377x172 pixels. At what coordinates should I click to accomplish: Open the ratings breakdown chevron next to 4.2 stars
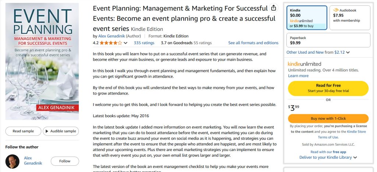coord(125,43)
